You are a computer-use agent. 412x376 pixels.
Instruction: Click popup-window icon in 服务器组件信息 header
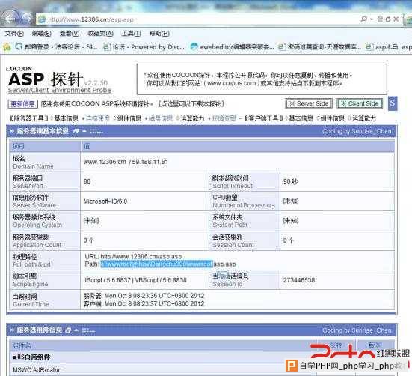tap(68, 330)
